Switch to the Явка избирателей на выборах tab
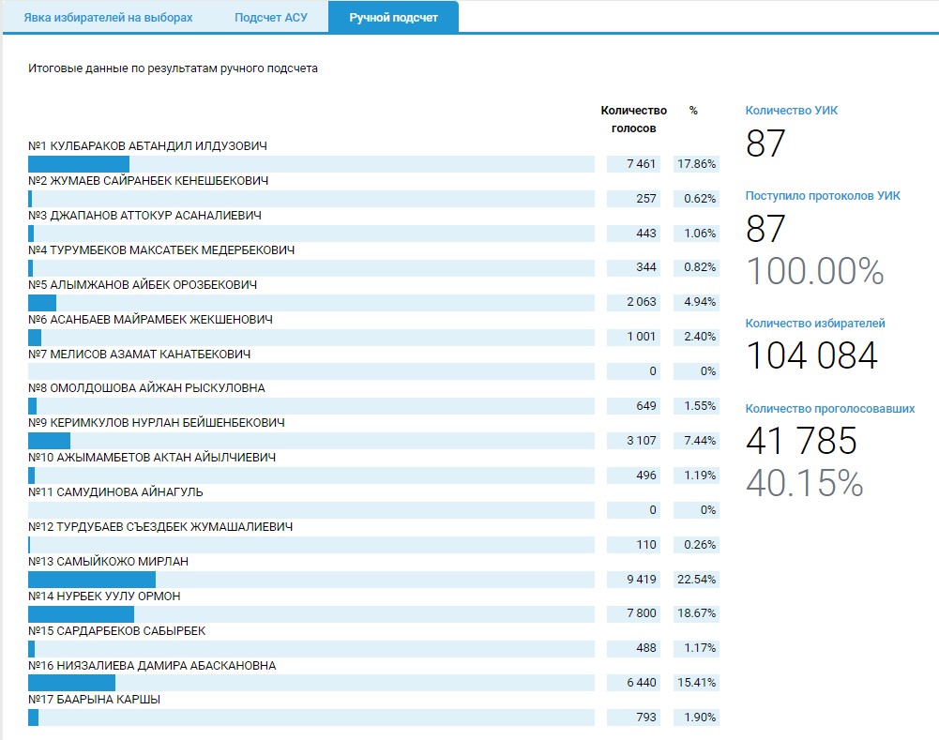 click(107, 18)
